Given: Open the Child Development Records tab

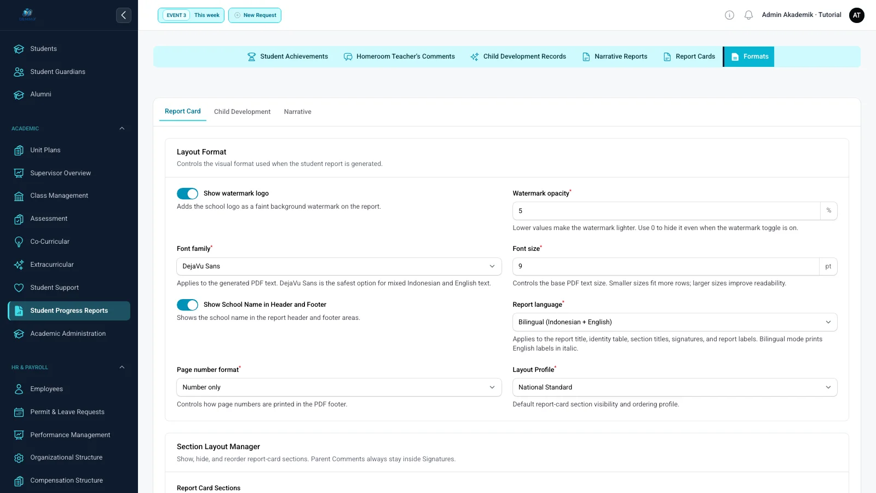Looking at the screenshot, I should (x=518, y=56).
